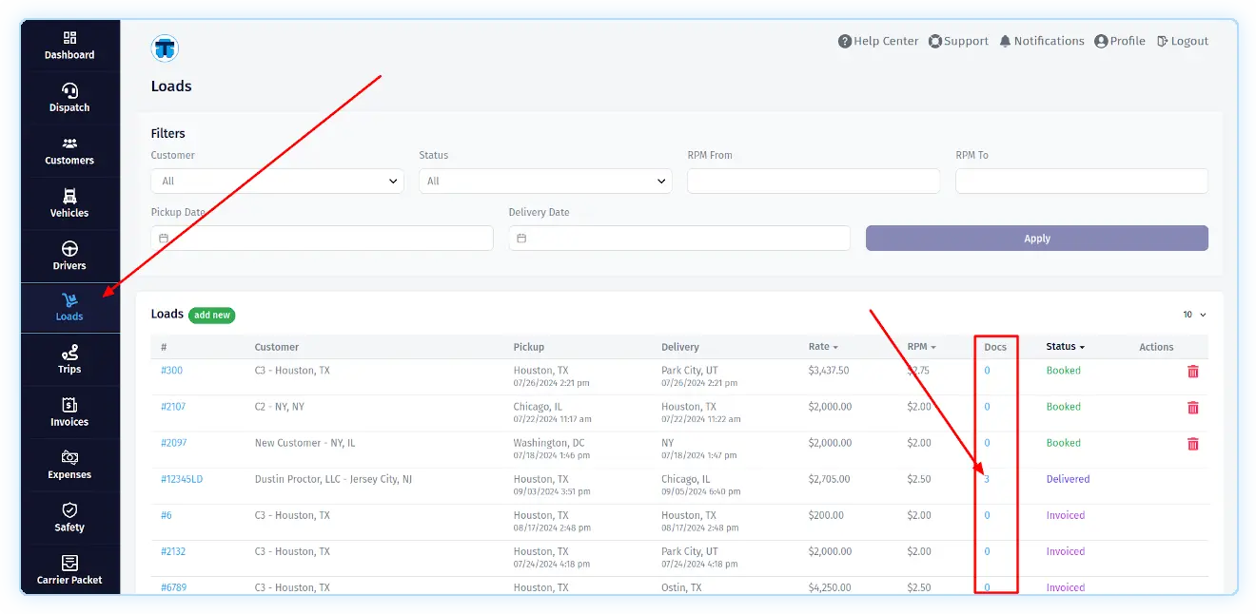The height and width of the screenshot is (614, 1256).
Task: Click inside the RPM From field
Action: pyautogui.click(x=813, y=182)
